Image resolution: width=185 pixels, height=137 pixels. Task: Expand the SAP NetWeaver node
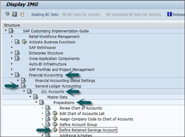tap(11, 48)
